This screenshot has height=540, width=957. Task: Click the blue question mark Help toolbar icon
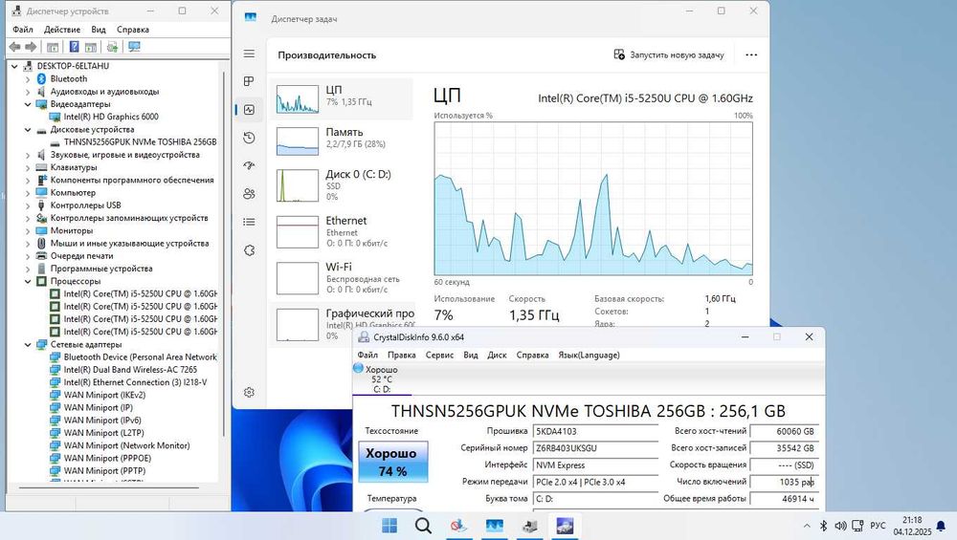coord(74,47)
